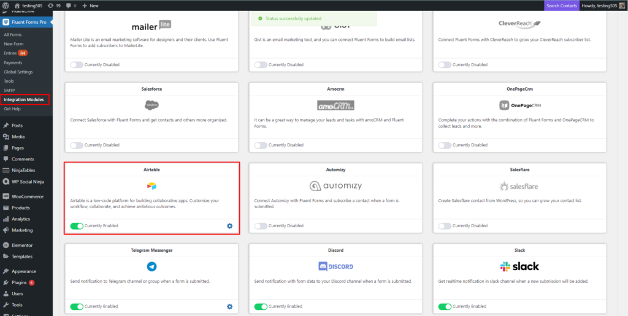Click the Analytics bar chart icon
The height and width of the screenshot is (316, 628).
pos(6,219)
